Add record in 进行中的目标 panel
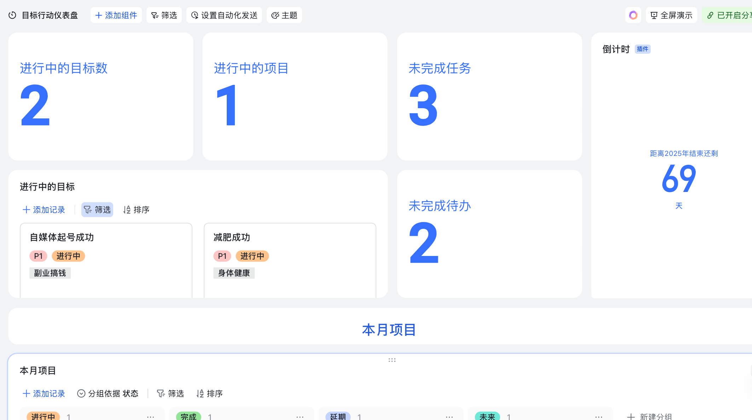The height and width of the screenshot is (420, 752). [44, 210]
